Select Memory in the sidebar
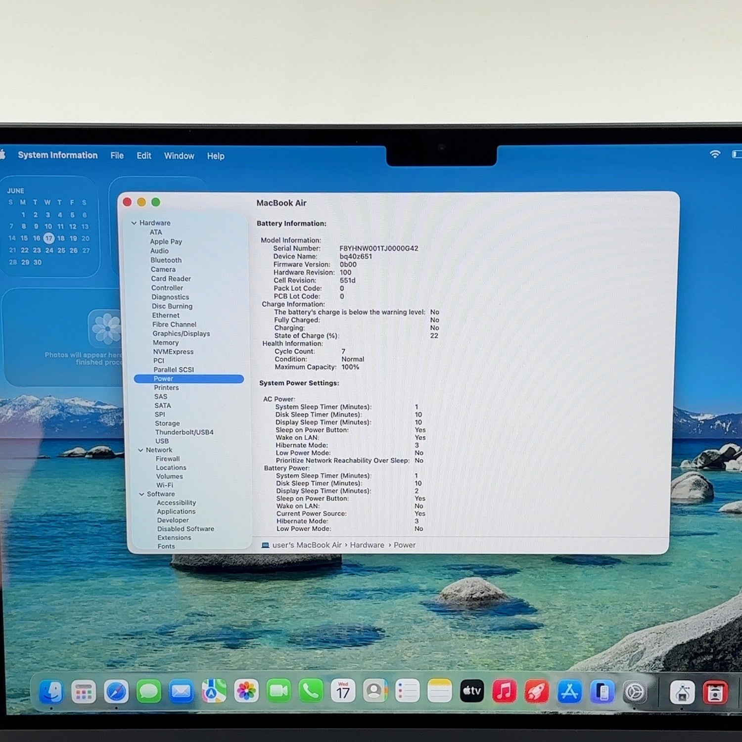 (166, 343)
